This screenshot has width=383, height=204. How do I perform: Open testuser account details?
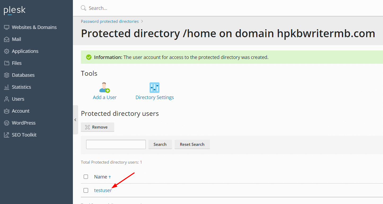click(103, 190)
